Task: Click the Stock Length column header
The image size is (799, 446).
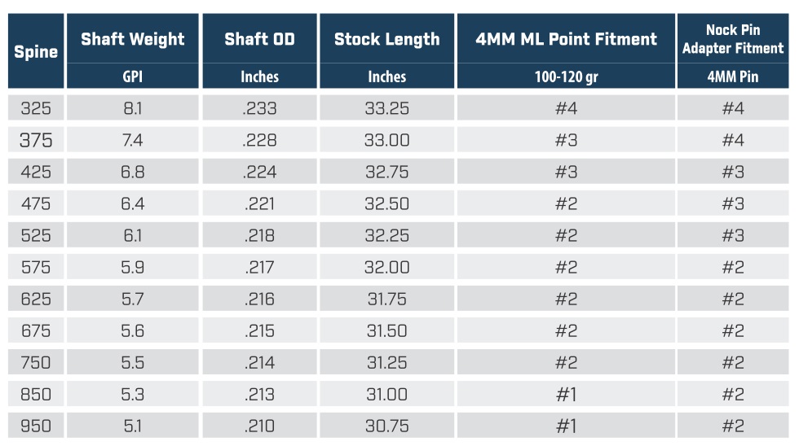Action: coord(386,38)
